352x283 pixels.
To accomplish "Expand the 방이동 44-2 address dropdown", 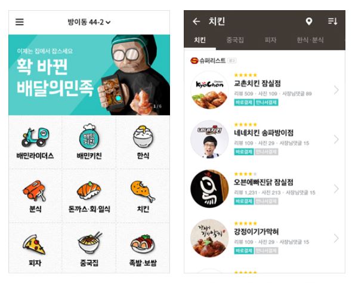I will tap(89, 22).
